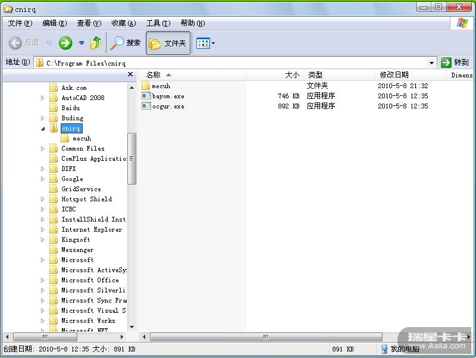Image resolution: width=476 pixels, height=358 pixels.
Task: Click the tree pane scroll down arrow
Action: tap(131, 327)
